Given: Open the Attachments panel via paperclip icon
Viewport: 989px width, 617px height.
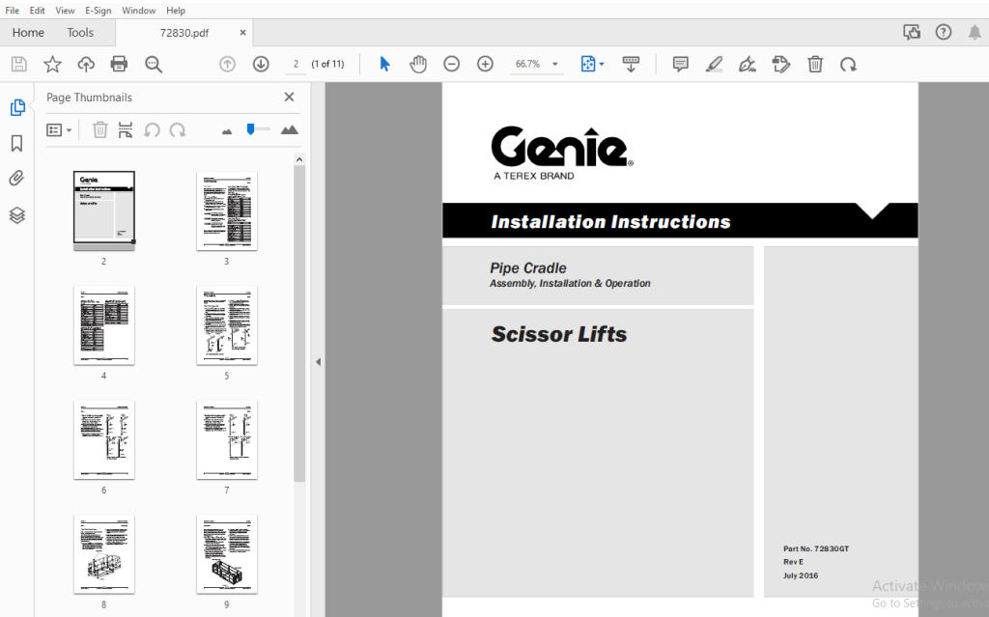Looking at the screenshot, I should (17, 179).
